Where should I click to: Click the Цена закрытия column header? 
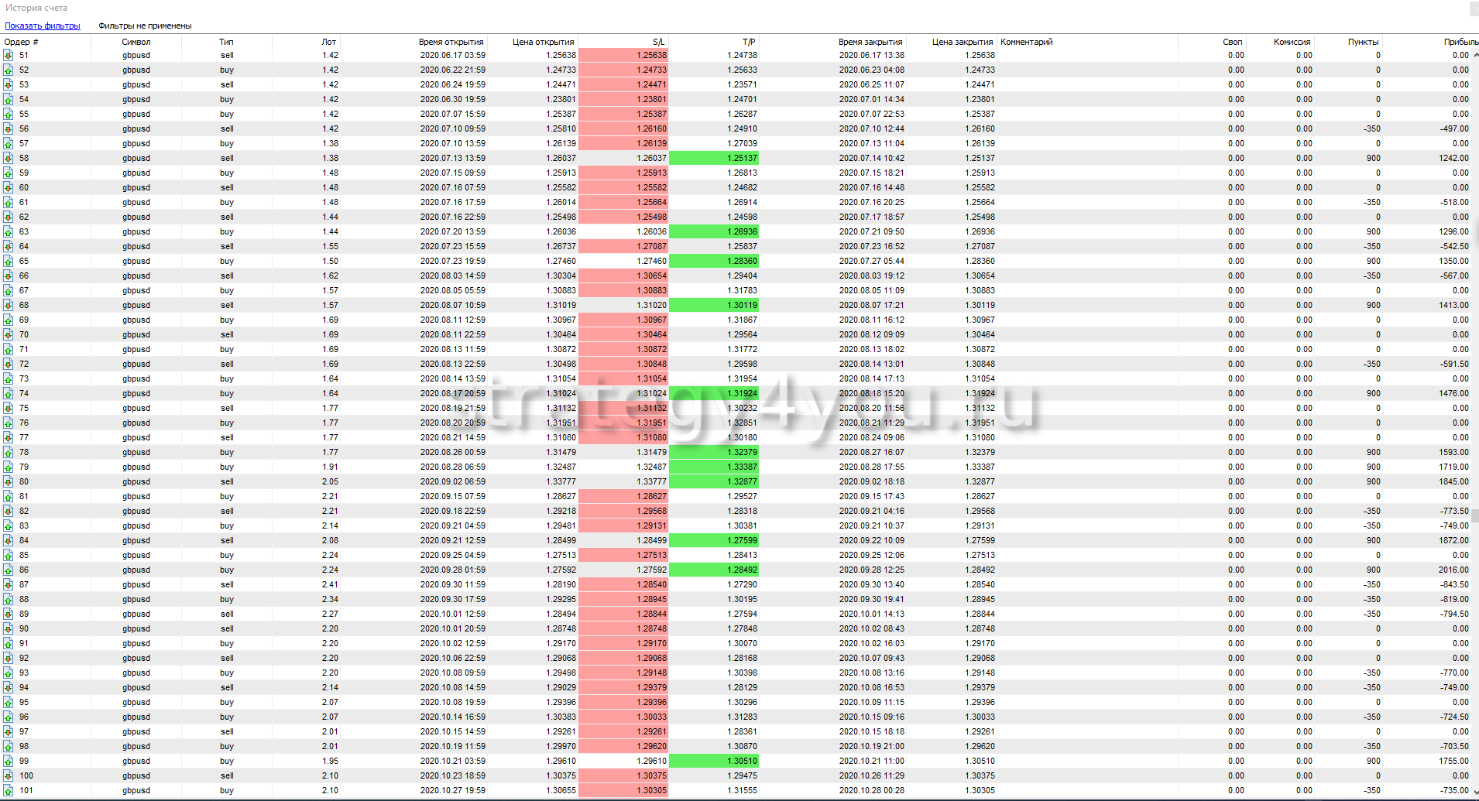pyautogui.click(x=962, y=42)
